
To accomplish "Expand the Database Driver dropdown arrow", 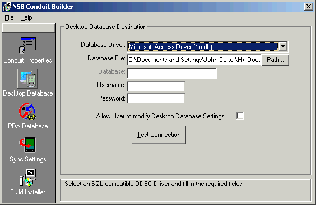I will coord(282,46).
